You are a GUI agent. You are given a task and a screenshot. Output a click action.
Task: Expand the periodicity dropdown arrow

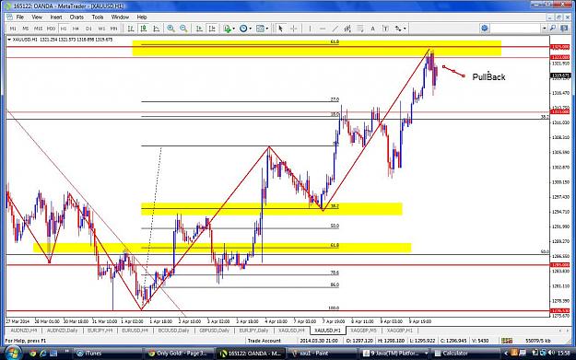click(251, 29)
